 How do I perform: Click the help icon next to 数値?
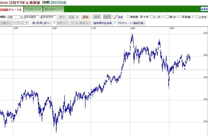pos(192,17)
